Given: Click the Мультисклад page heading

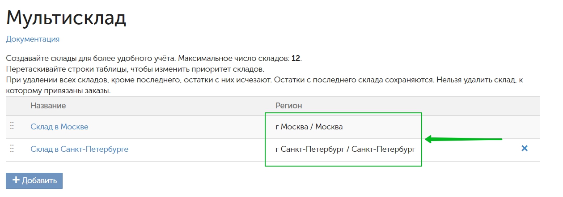Looking at the screenshot, I should point(66,17).
